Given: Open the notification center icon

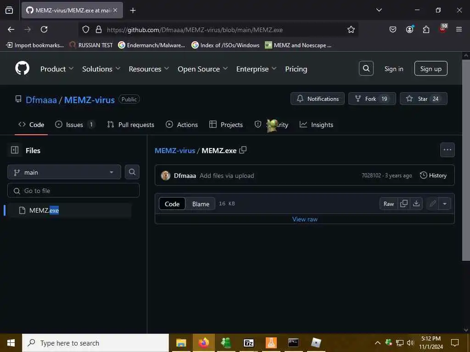Looking at the screenshot, I should pos(455,343).
